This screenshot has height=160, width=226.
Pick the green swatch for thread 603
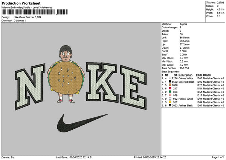tap(170, 92)
